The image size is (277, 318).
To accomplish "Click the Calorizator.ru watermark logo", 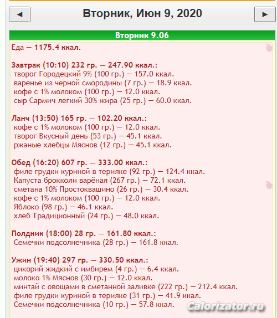I will [226, 306].
